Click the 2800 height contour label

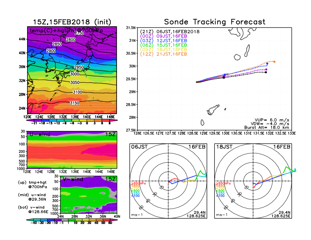pos(71,40)
